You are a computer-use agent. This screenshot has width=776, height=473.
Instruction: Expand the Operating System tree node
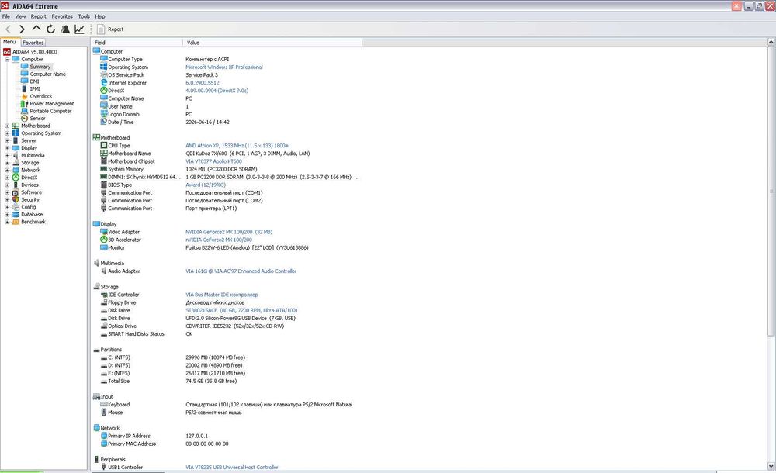(x=7, y=133)
